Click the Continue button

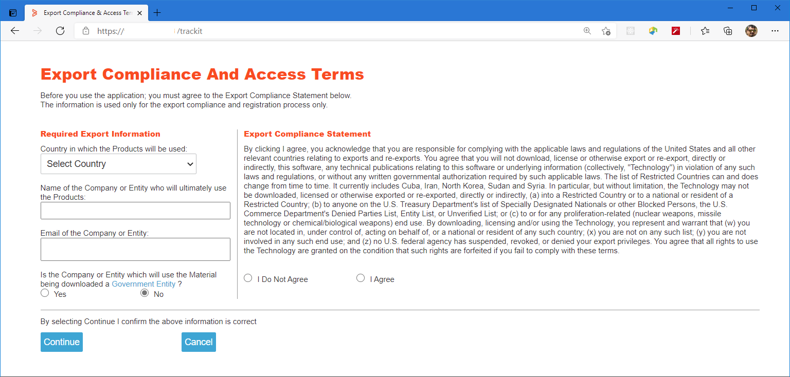coord(62,342)
